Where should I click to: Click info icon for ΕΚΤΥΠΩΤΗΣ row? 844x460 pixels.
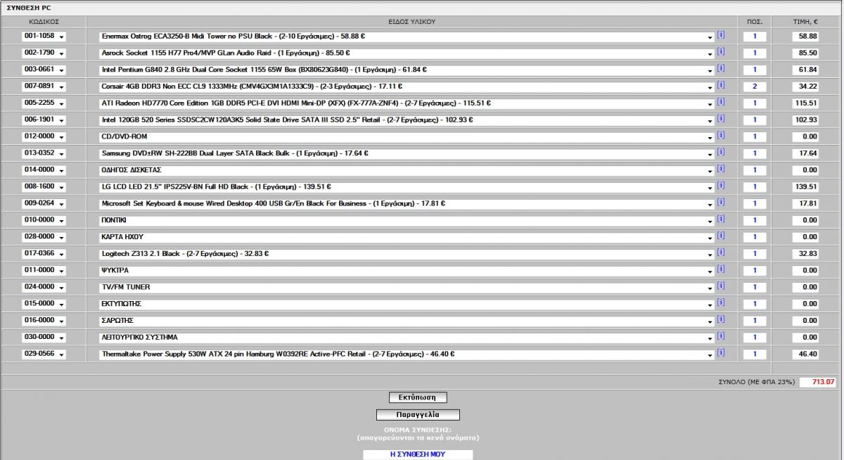tap(721, 302)
